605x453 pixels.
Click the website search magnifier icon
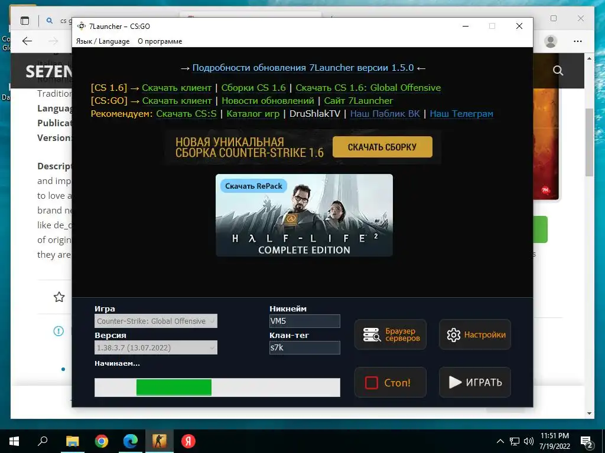click(558, 71)
